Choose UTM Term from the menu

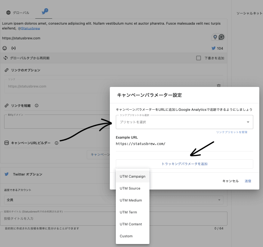point(133,212)
